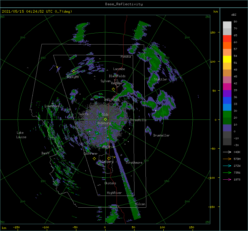This screenshot has height=231, width=248.
Task: Click the 0.7(deg) elevation angle text
Action: point(63,12)
